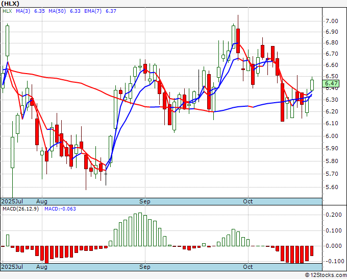Click Aug on the price chart axis
This screenshot has width=347, height=279.
click(42, 201)
